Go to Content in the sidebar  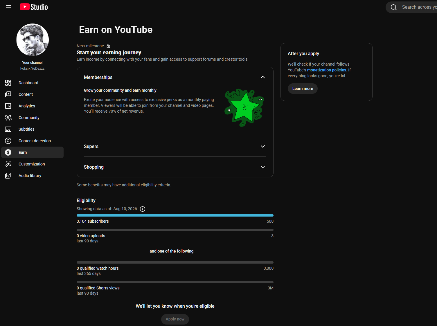click(x=33, y=94)
